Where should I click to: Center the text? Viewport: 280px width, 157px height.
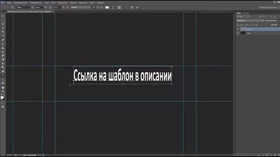pos(98,7)
